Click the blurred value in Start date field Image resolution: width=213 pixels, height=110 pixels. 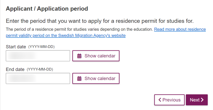tap(22, 56)
